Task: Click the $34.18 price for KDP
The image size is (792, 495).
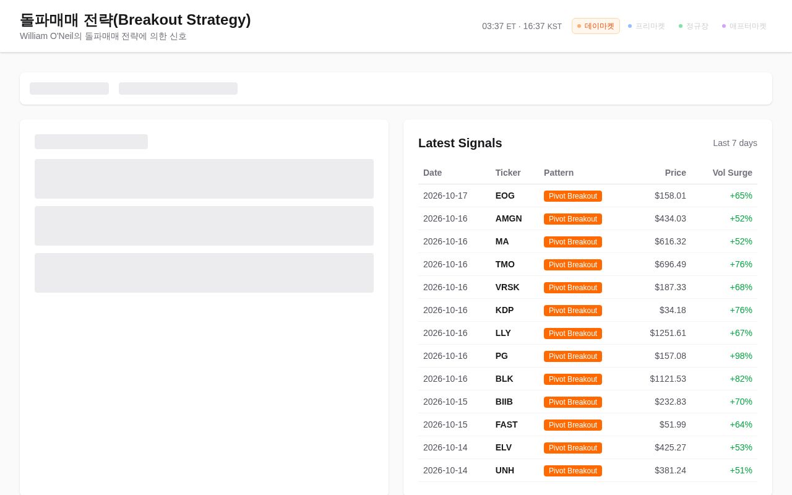Action: (673, 310)
